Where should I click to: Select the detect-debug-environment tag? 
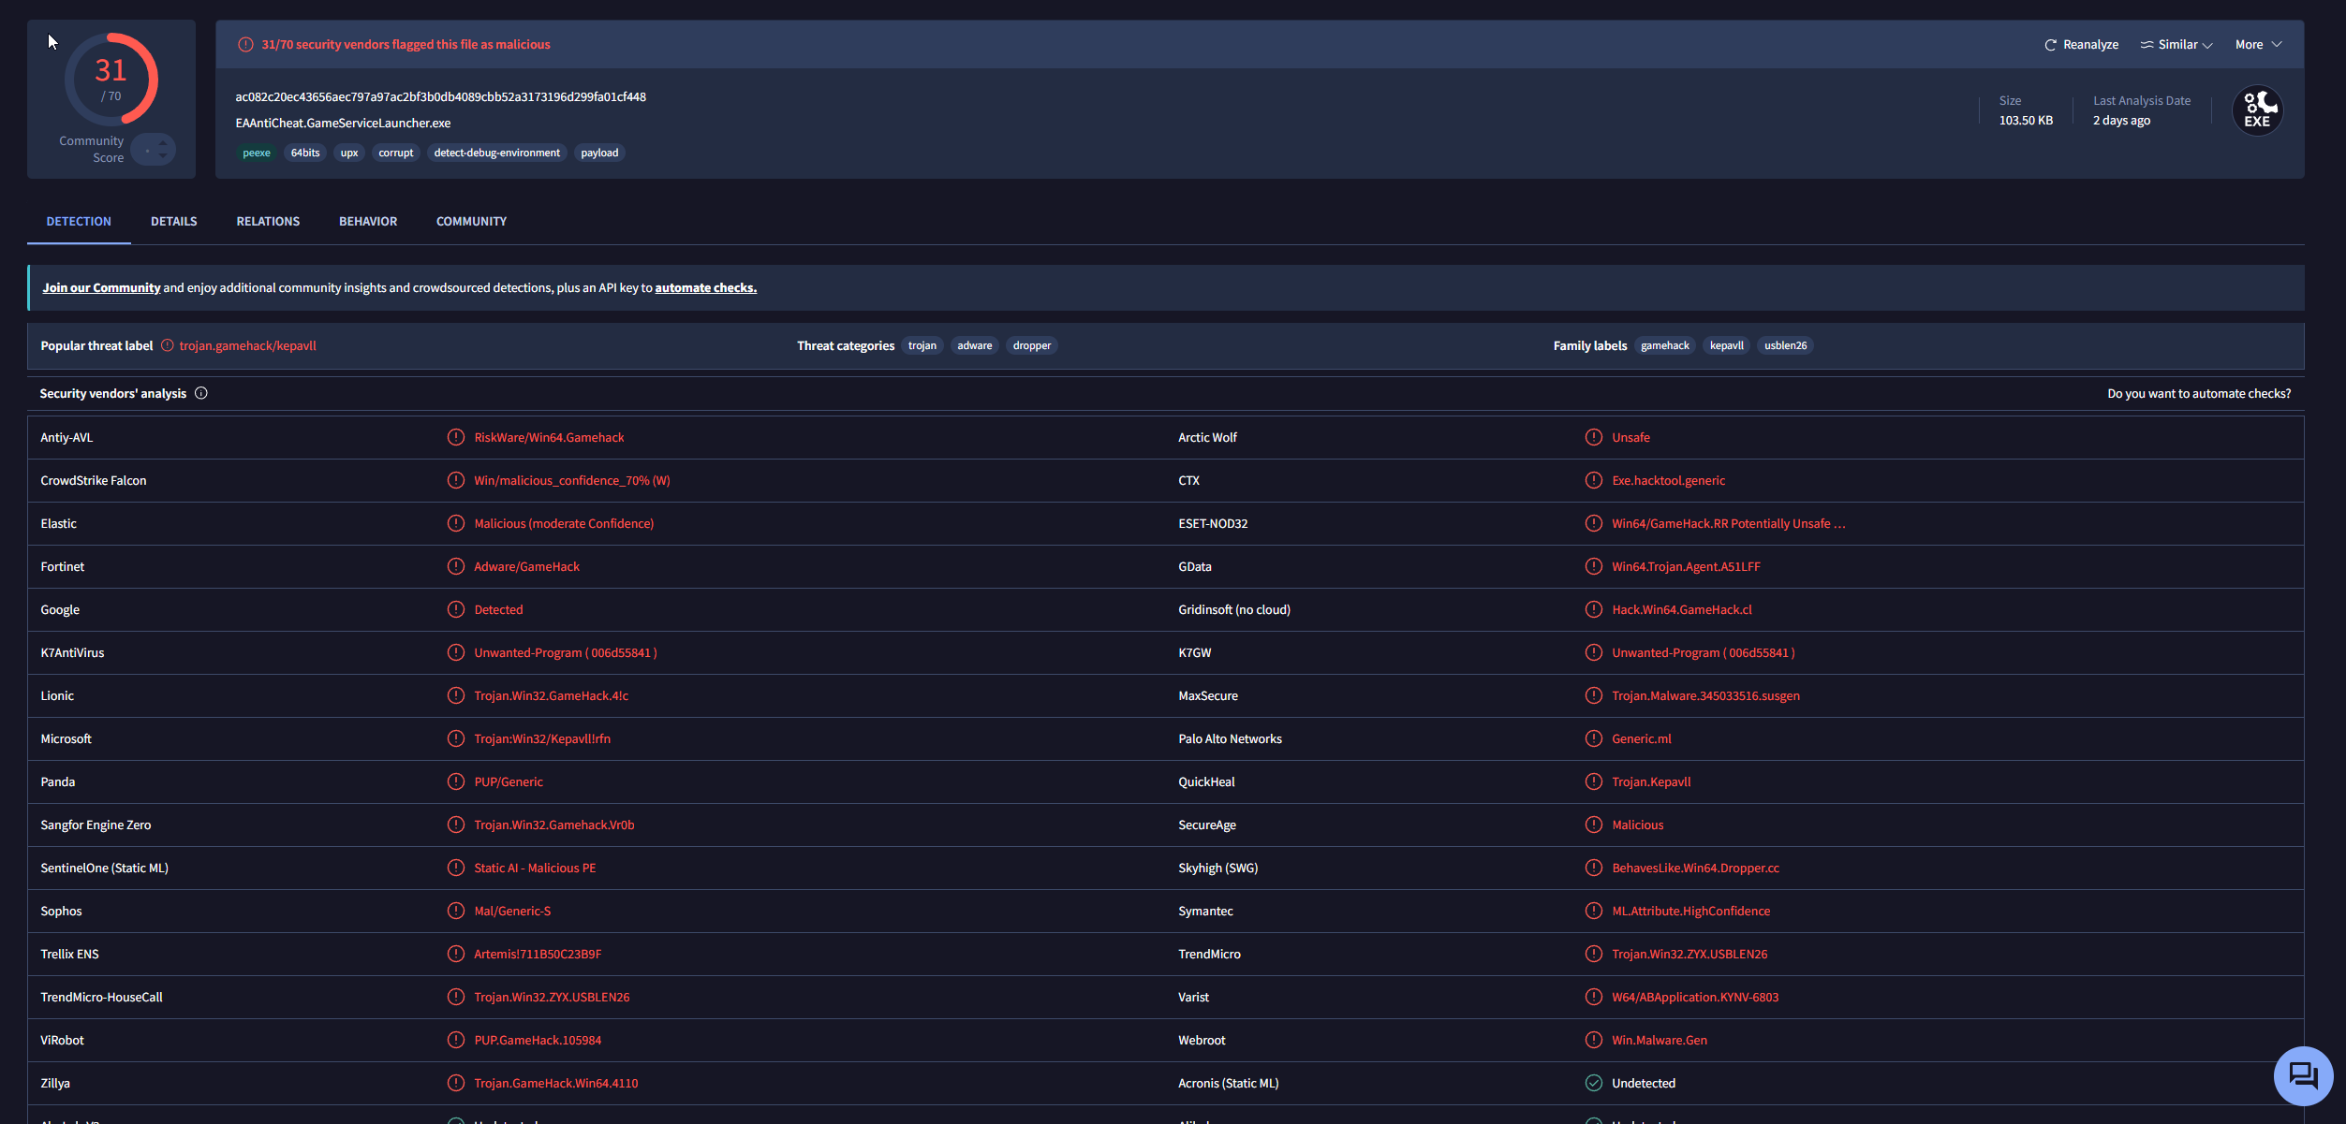[496, 153]
